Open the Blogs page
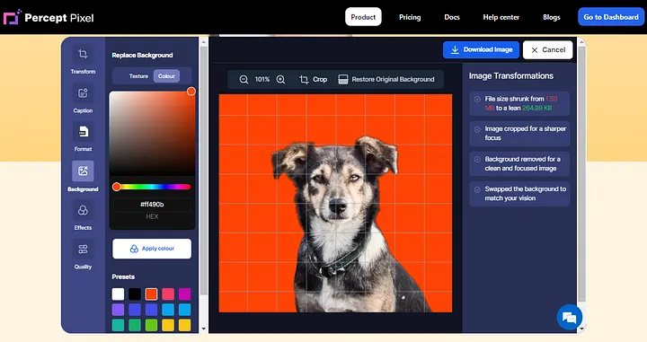The image size is (647, 342). click(x=551, y=17)
